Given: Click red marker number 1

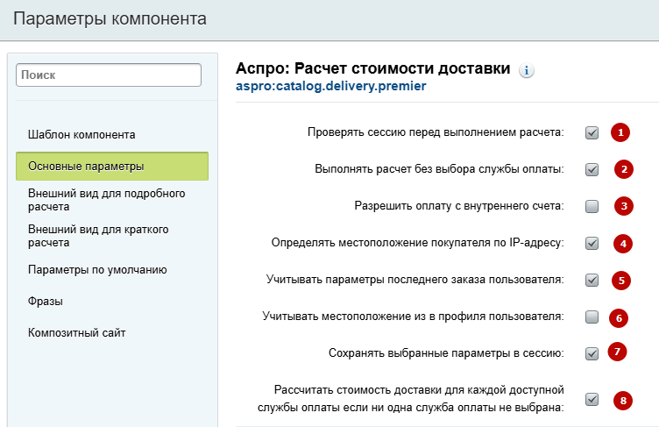Looking at the screenshot, I should coord(620,132).
